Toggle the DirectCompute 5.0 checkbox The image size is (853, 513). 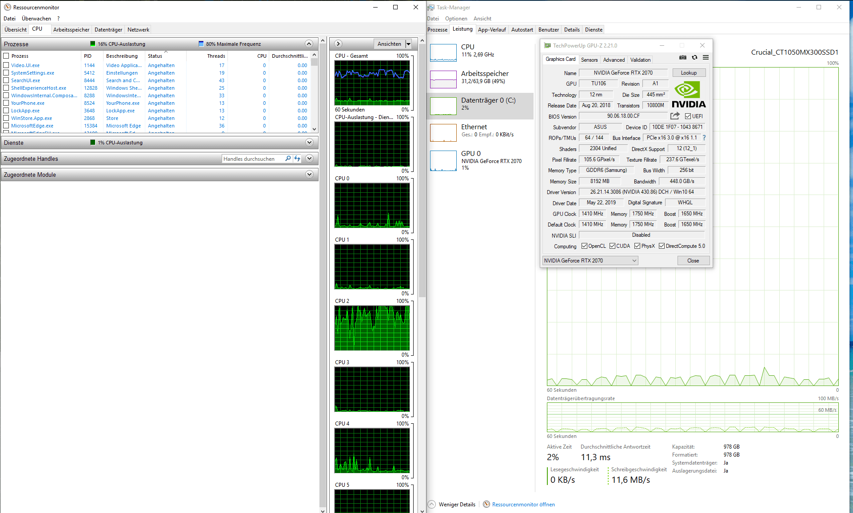pyautogui.click(x=662, y=246)
